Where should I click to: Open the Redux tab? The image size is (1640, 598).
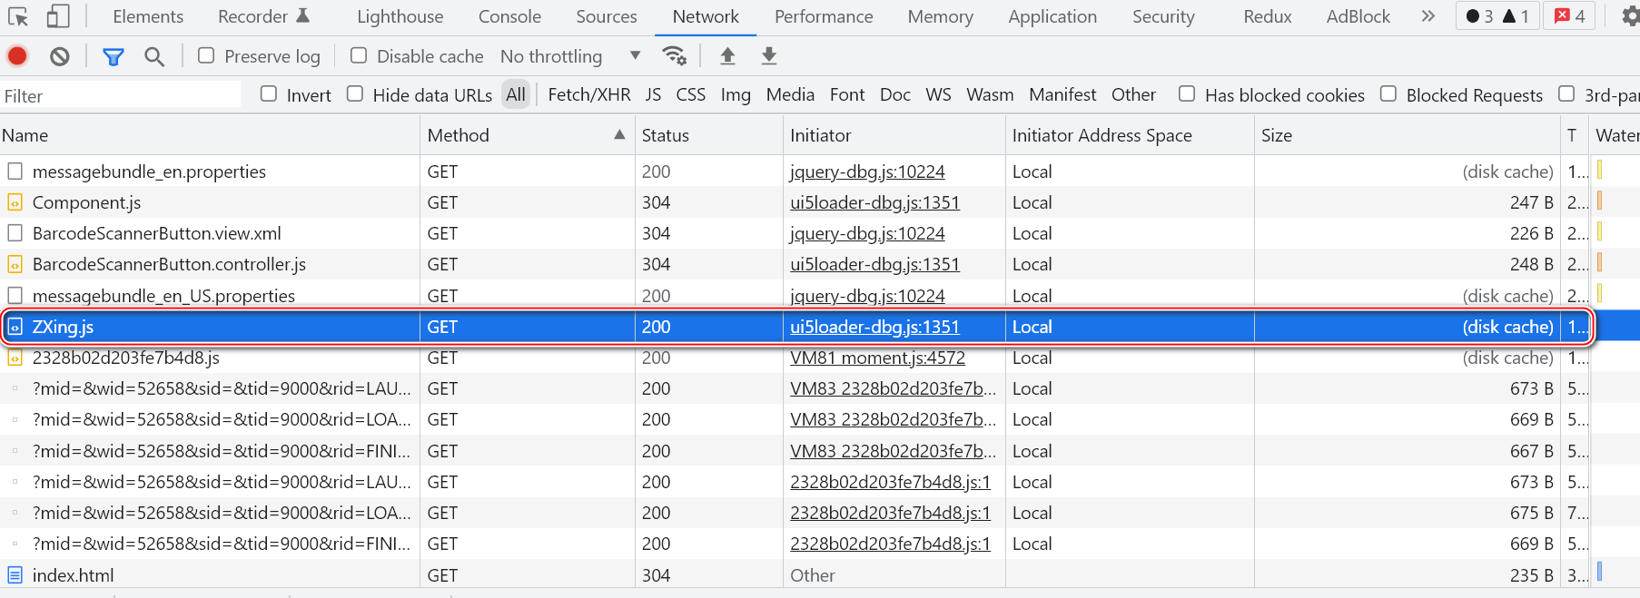tap(1268, 16)
